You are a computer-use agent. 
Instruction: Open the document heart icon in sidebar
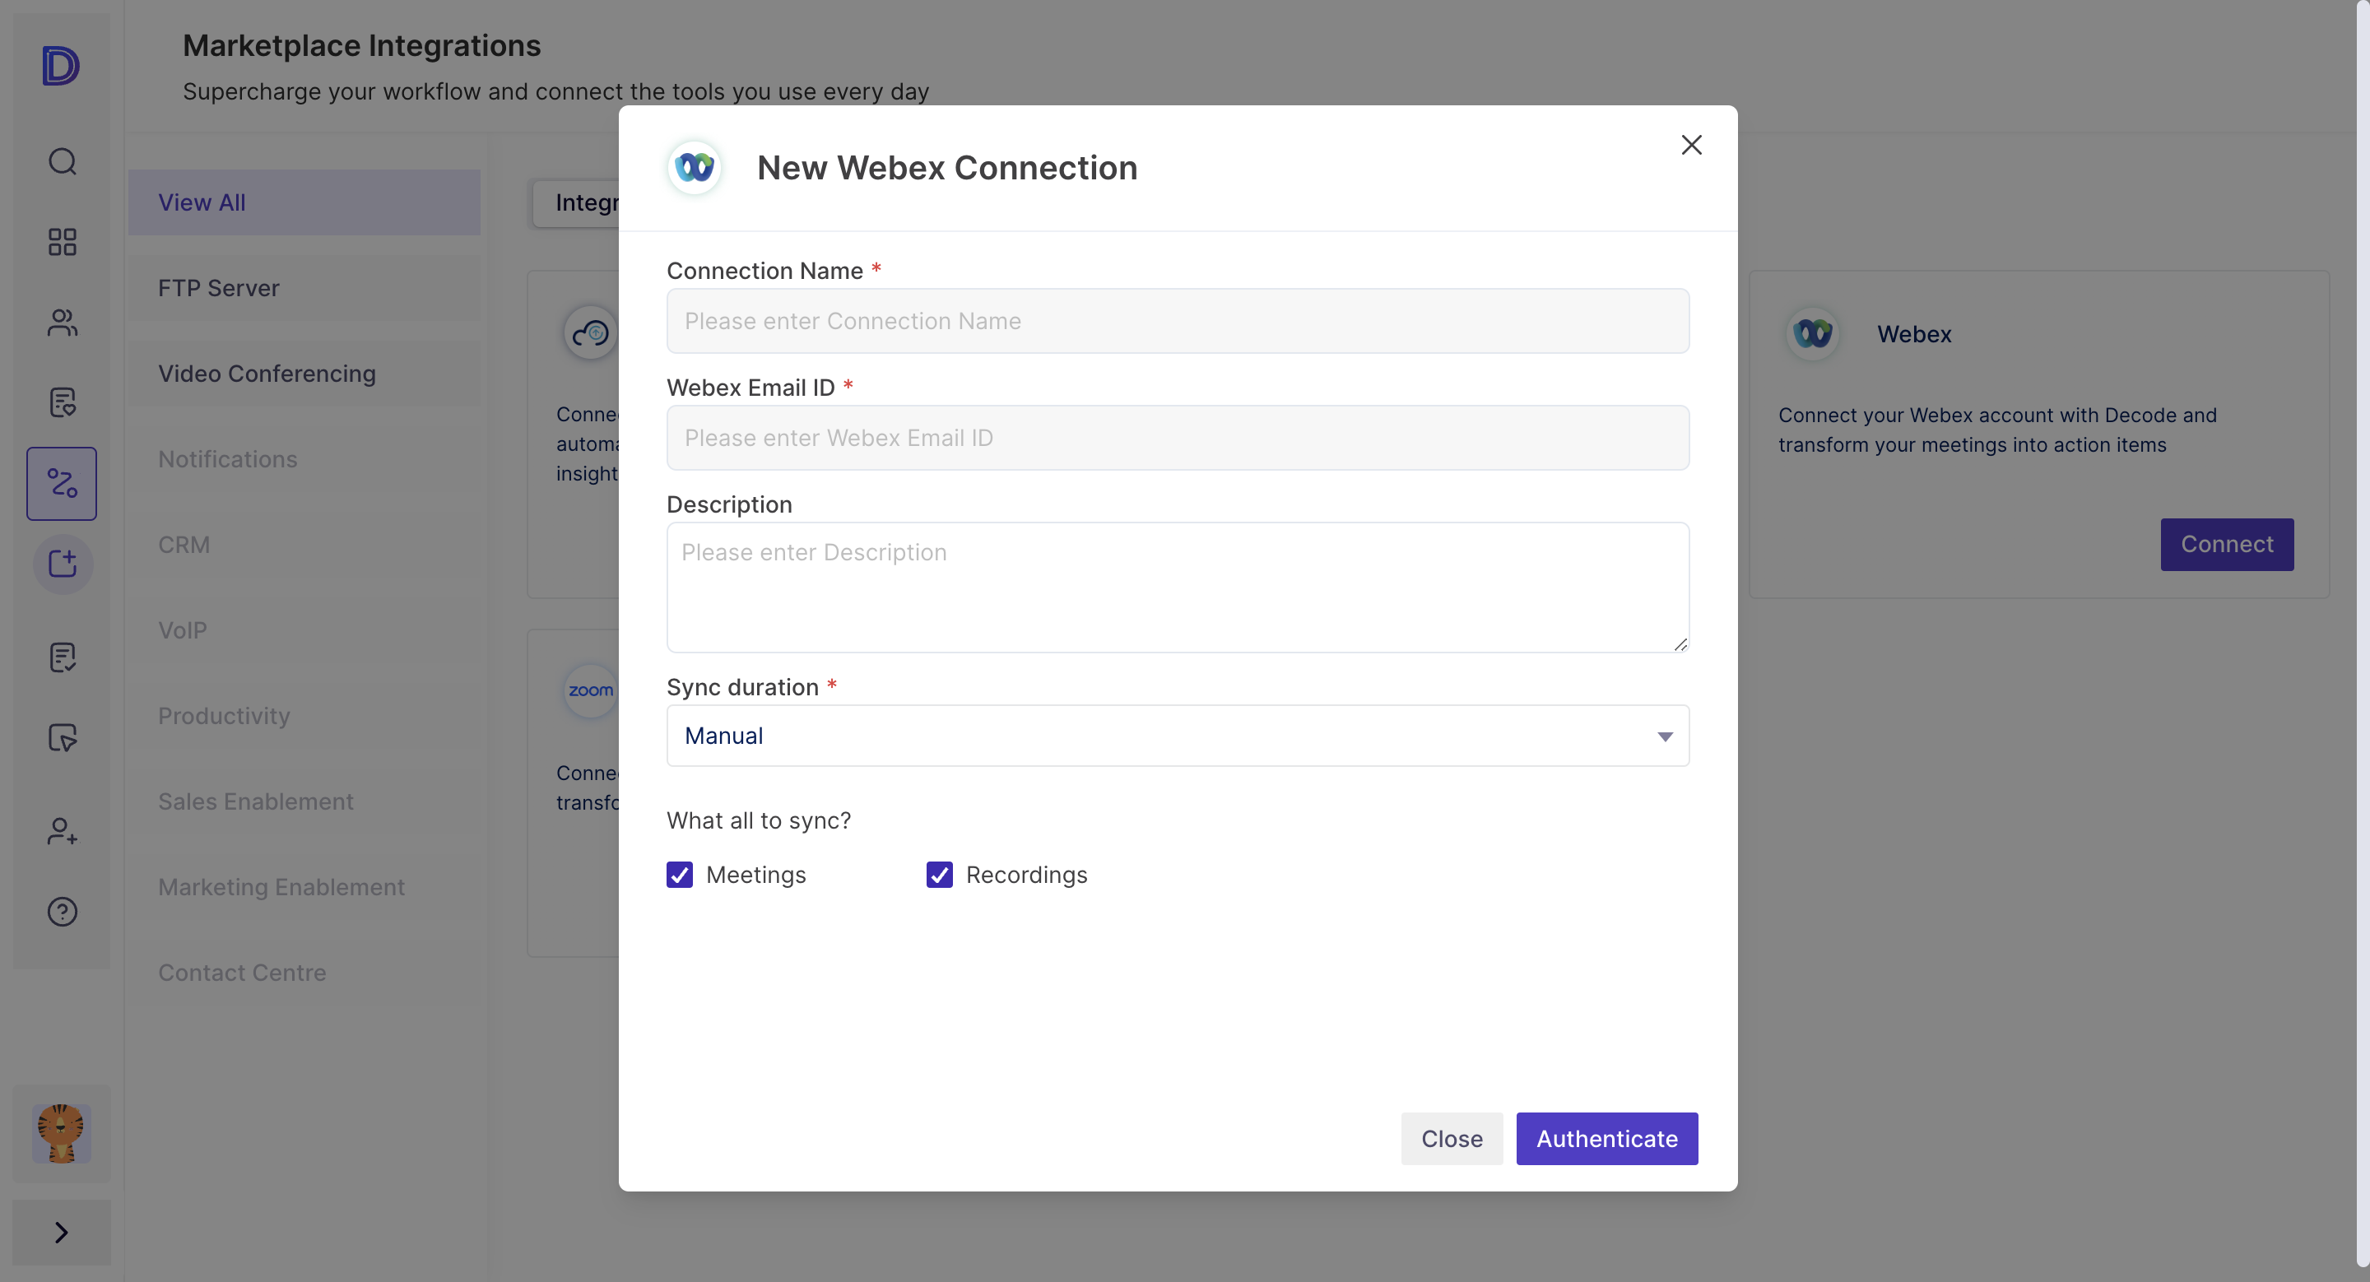[x=62, y=402]
